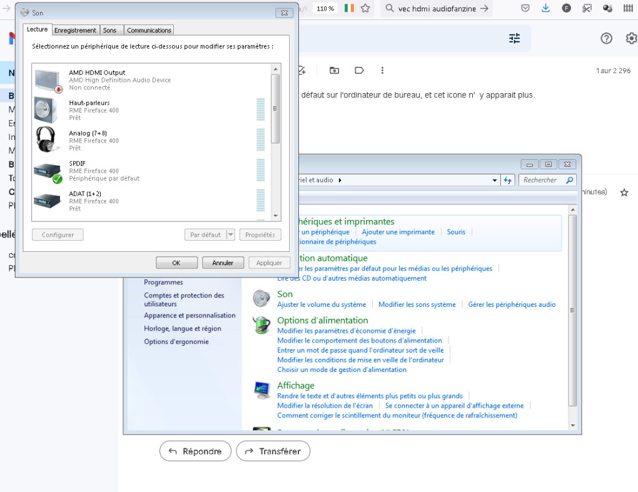Screen dimensions: 638x492
Task: Click the Son speaker icon in Control Panel
Action: (x=261, y=298)
